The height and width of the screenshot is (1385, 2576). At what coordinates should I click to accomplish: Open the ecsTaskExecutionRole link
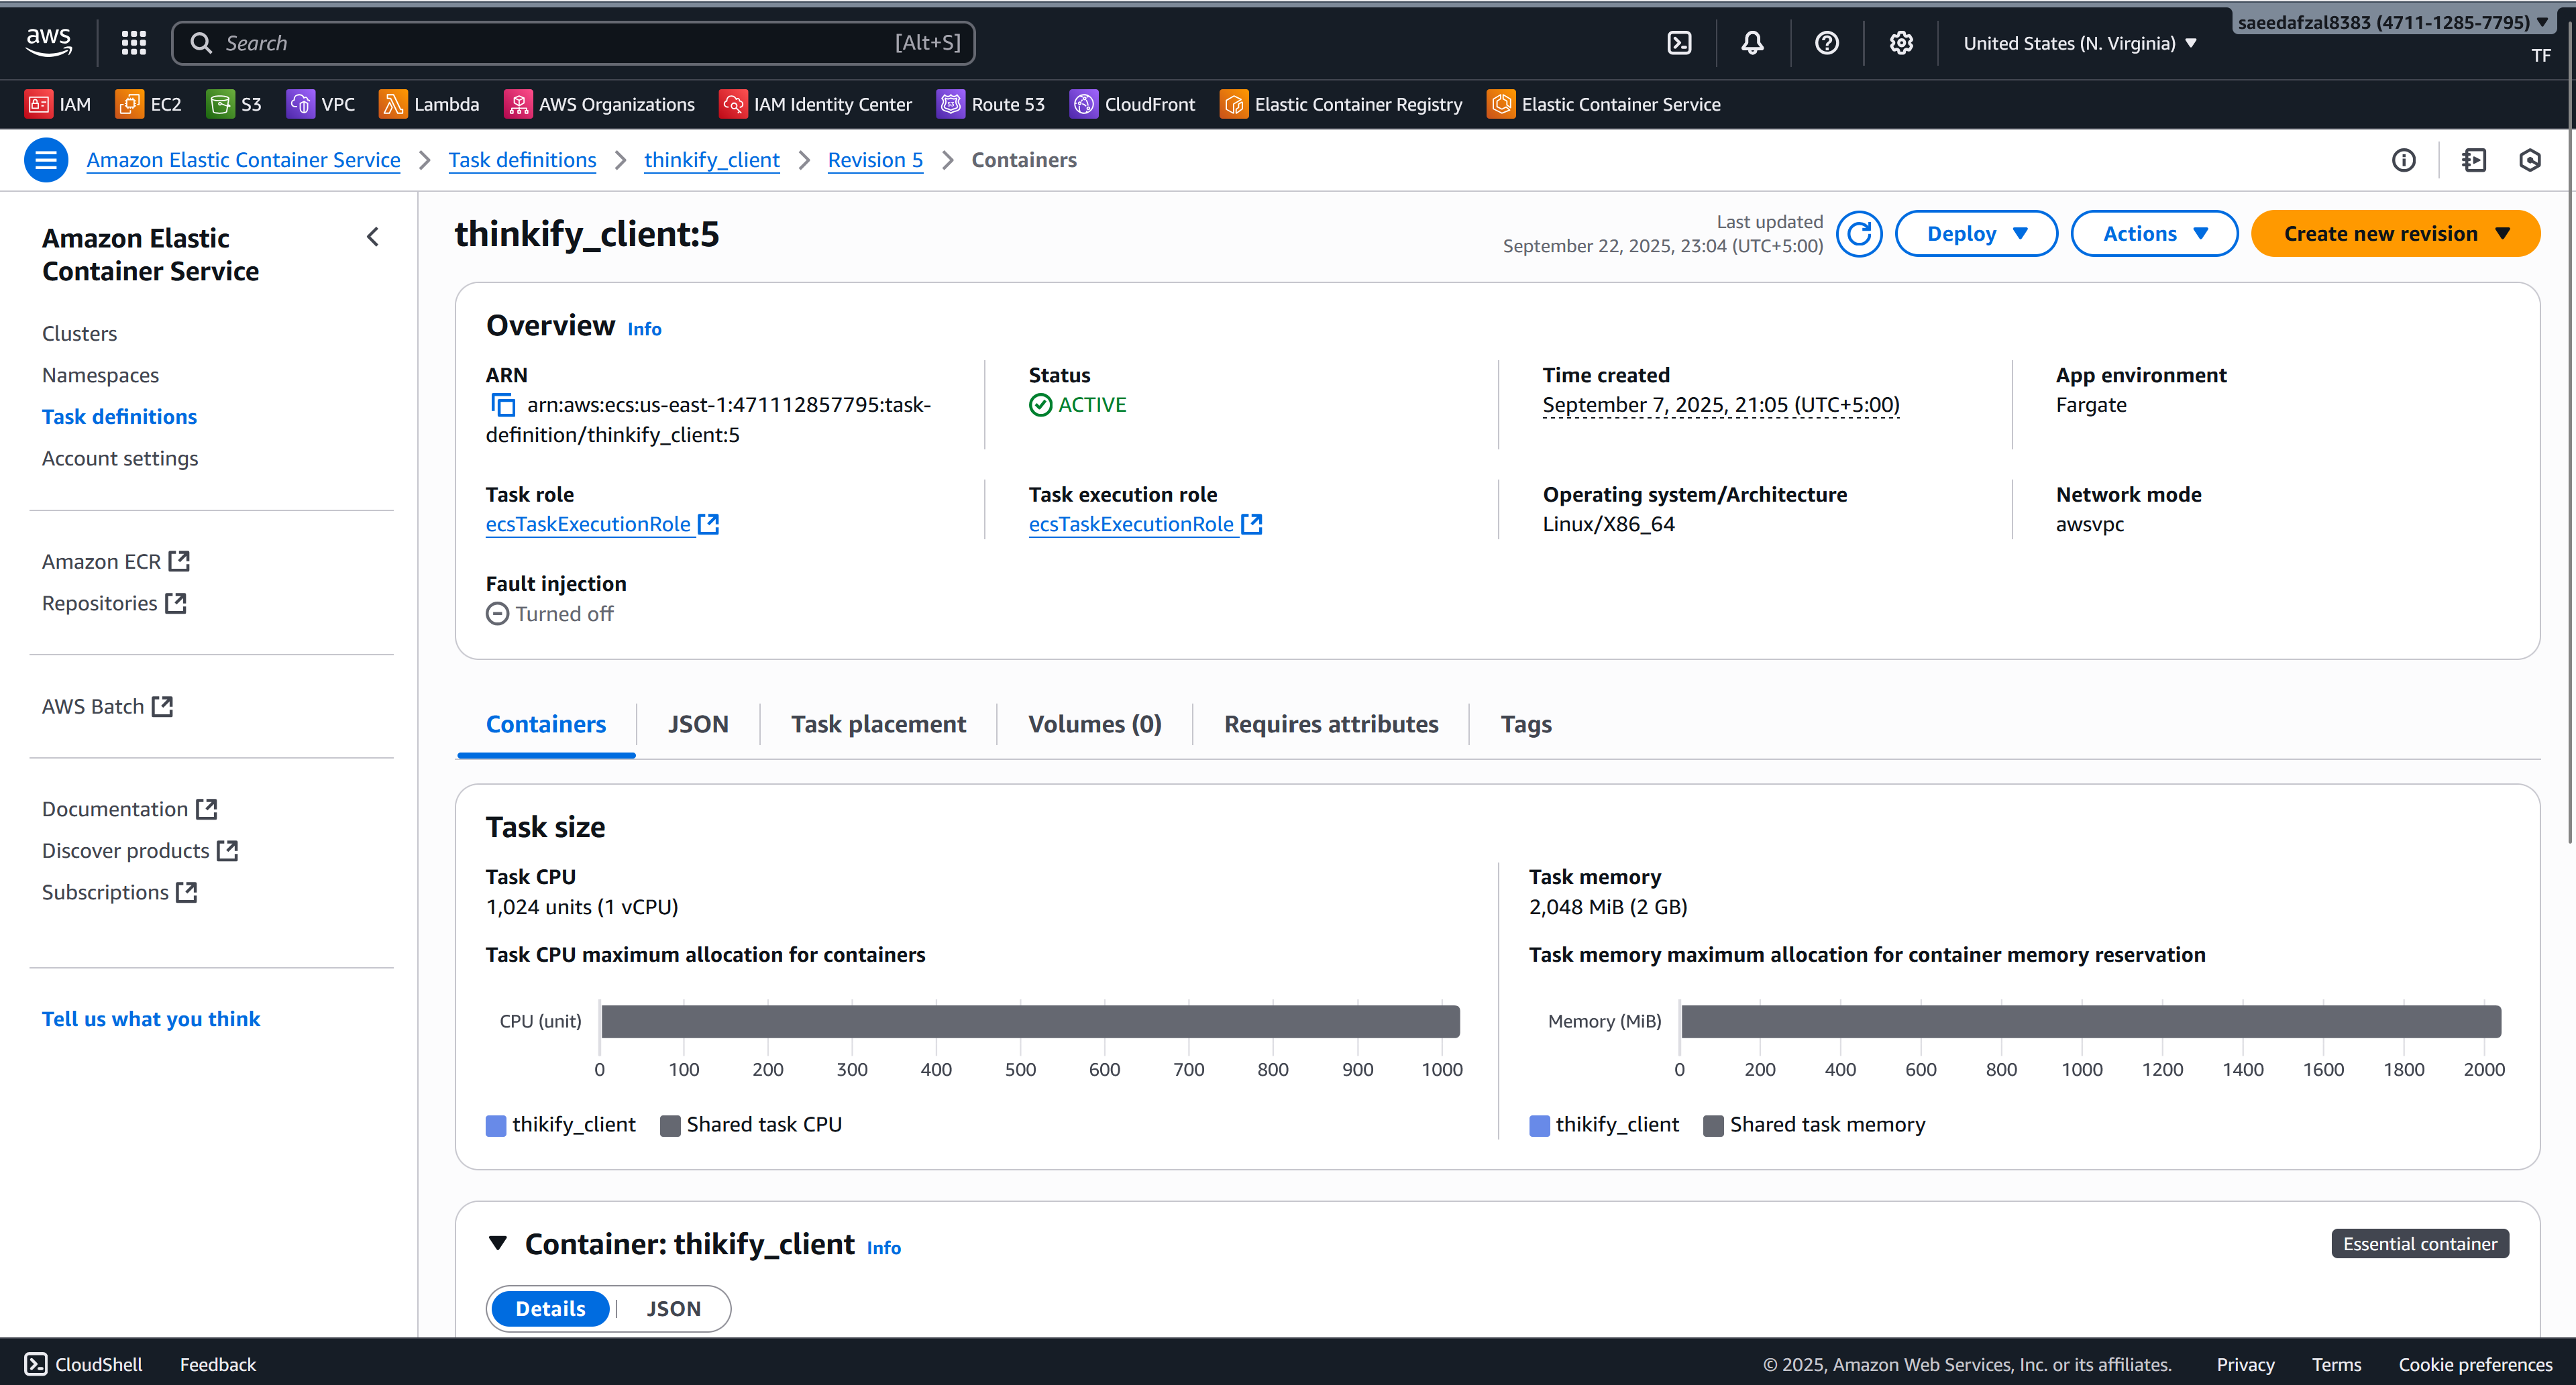588,523
